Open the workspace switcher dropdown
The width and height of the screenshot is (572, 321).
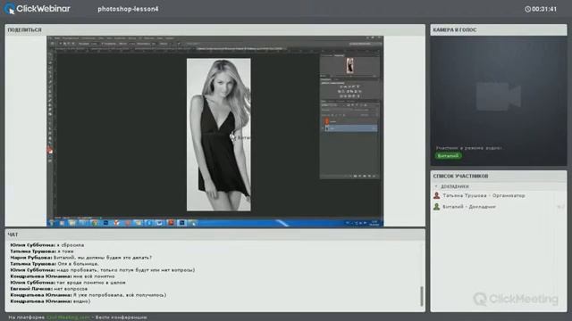click(x=366, y=44)
